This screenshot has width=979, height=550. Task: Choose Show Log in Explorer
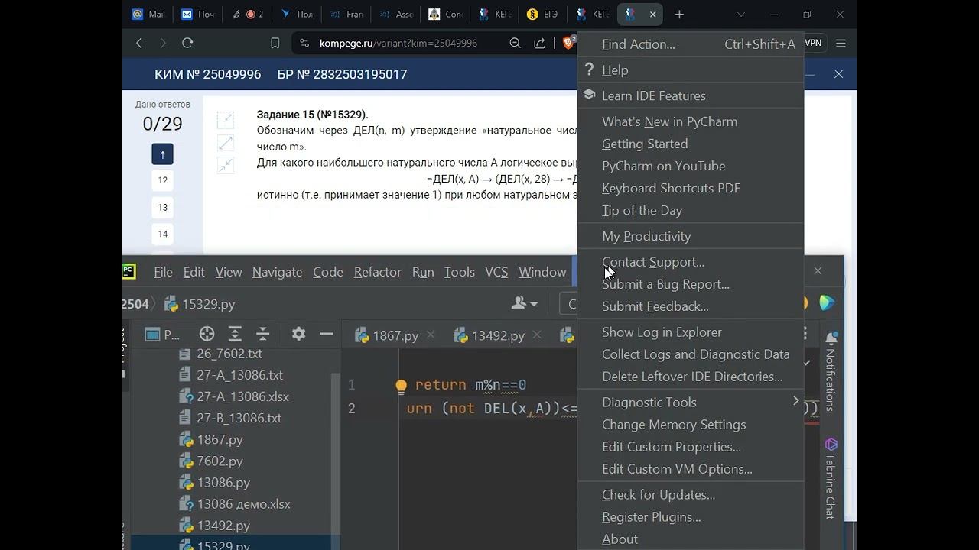691,332
